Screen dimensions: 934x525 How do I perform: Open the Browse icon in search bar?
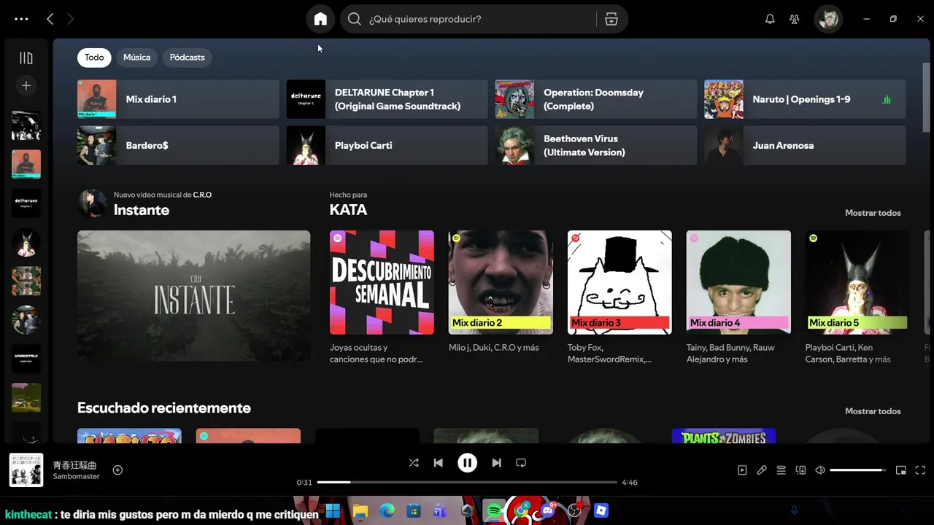click(x=611, y=19)
